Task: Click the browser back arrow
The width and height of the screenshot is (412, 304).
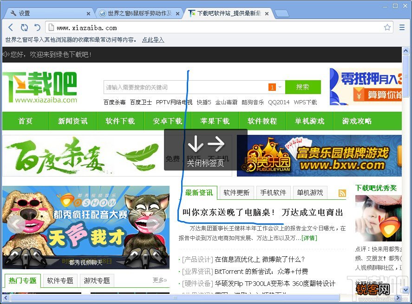Action: 11,27
